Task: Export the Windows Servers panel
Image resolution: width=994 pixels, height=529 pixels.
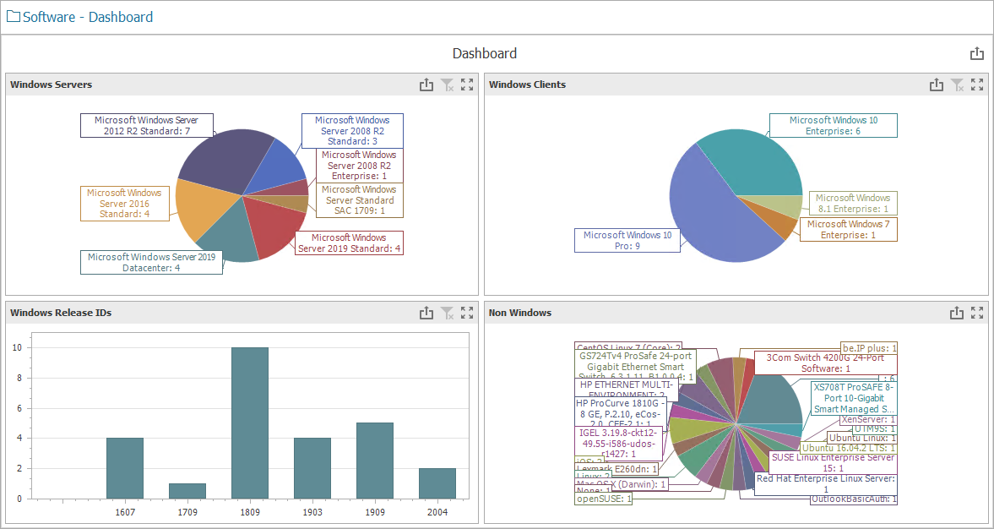Action: click(x=426, y=85)
